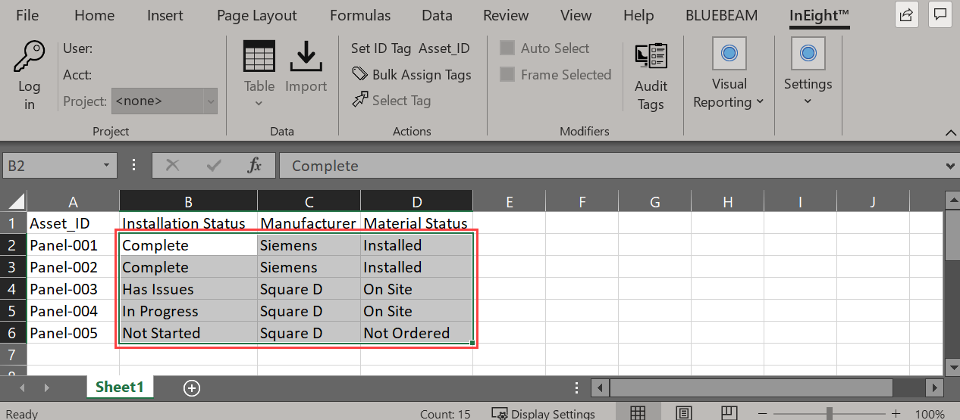Expand the Visual Reporting dropdown chevron

pos(760,102)
